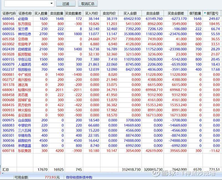Click the 66.680 buy average price for 中望软件
The image size is (222, 180).
point(94,126)
